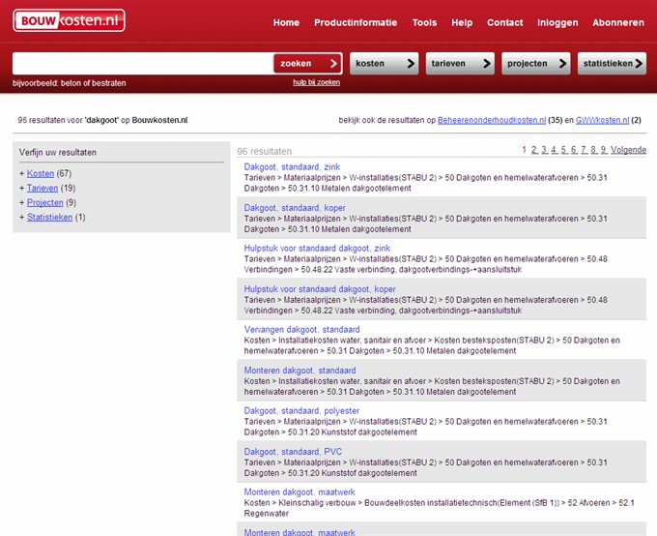Screen dimensions: 657x536
Task: Go to results page 5
Action: [564, 150]
